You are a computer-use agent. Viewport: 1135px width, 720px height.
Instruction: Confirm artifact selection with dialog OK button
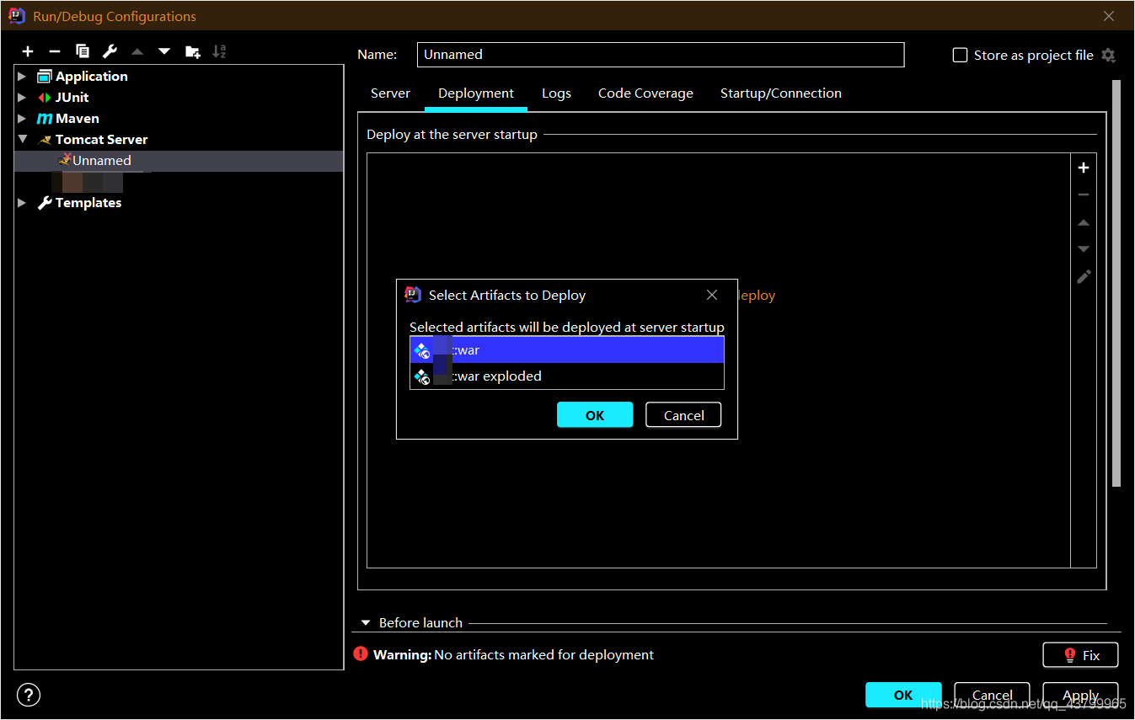pyautogui.click(x=595, y=415)
